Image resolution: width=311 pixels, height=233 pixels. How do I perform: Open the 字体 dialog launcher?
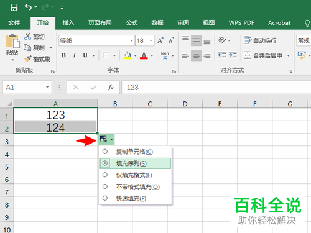coord(174,71)
